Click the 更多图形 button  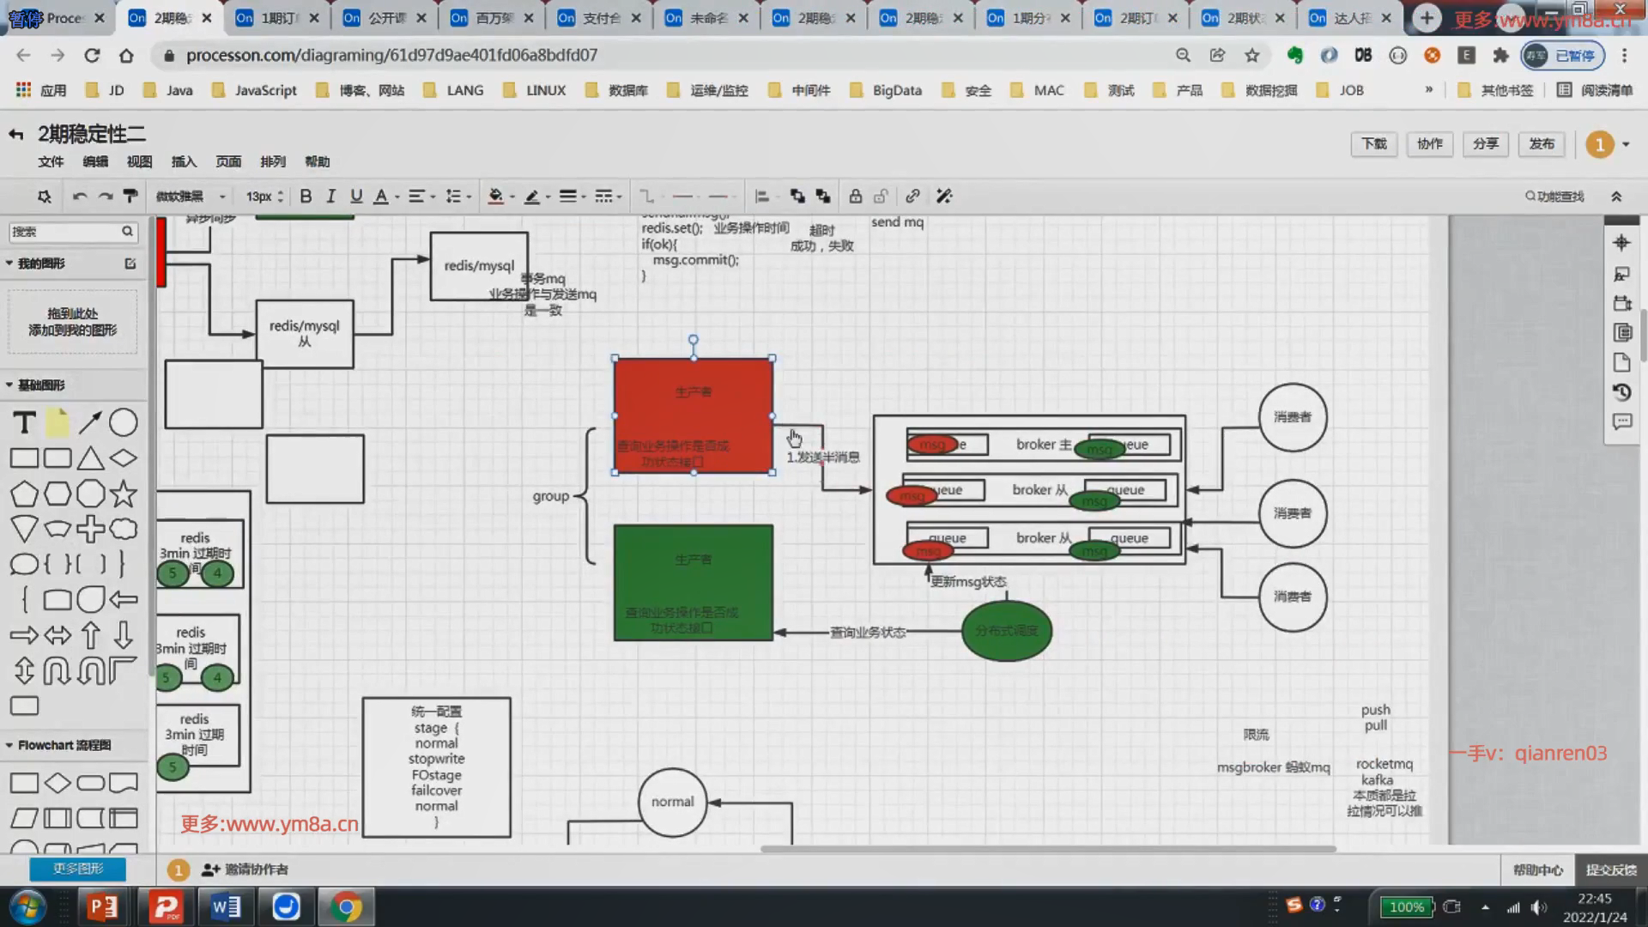pyautogui.click(x=77, y=869)
